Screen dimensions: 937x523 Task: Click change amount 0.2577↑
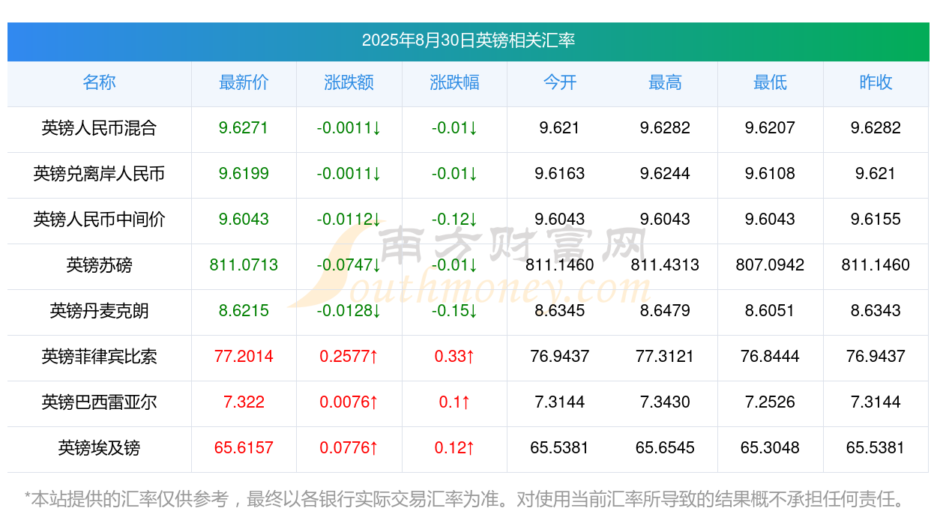pos(349,357)
